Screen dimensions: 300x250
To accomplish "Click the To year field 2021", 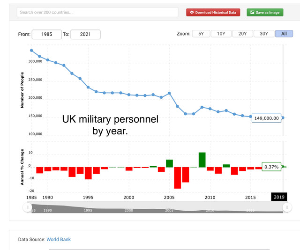I will [x=85, y=34].
